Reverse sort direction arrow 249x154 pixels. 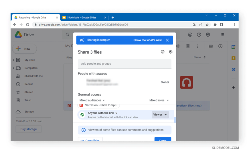[205, 57]
